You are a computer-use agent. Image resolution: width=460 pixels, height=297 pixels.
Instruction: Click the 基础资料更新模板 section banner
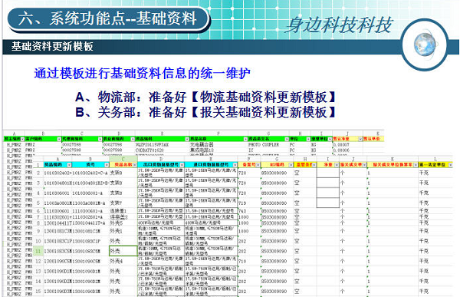52,46
